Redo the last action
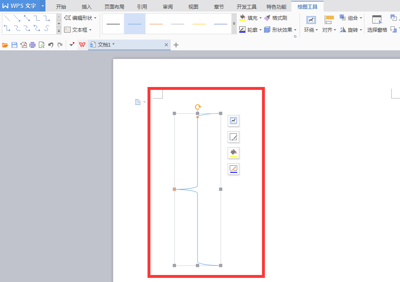Viewport: 400px width, 282px height. [60, 45]
